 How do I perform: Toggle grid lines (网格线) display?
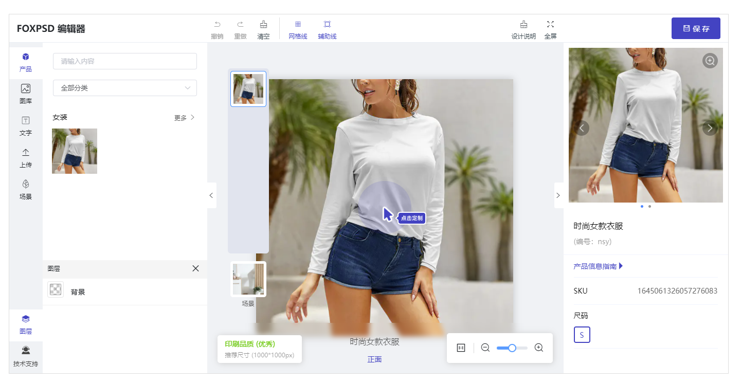click(298, 24)
